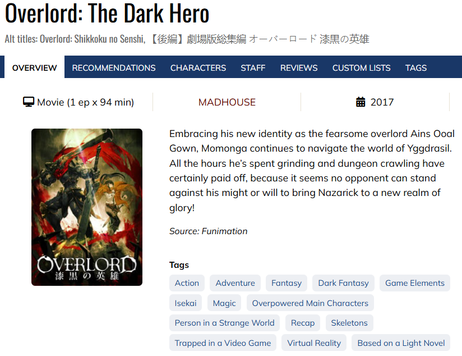Click the Game Elements tag
Viewport: 462px width, 356px height.
(x=414, y=283)
